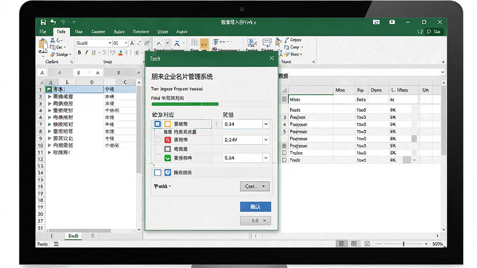Toggle the checkbox in the Tnoiat row
The height and width of the screenshot is (268, 477).
pos(285,153)
